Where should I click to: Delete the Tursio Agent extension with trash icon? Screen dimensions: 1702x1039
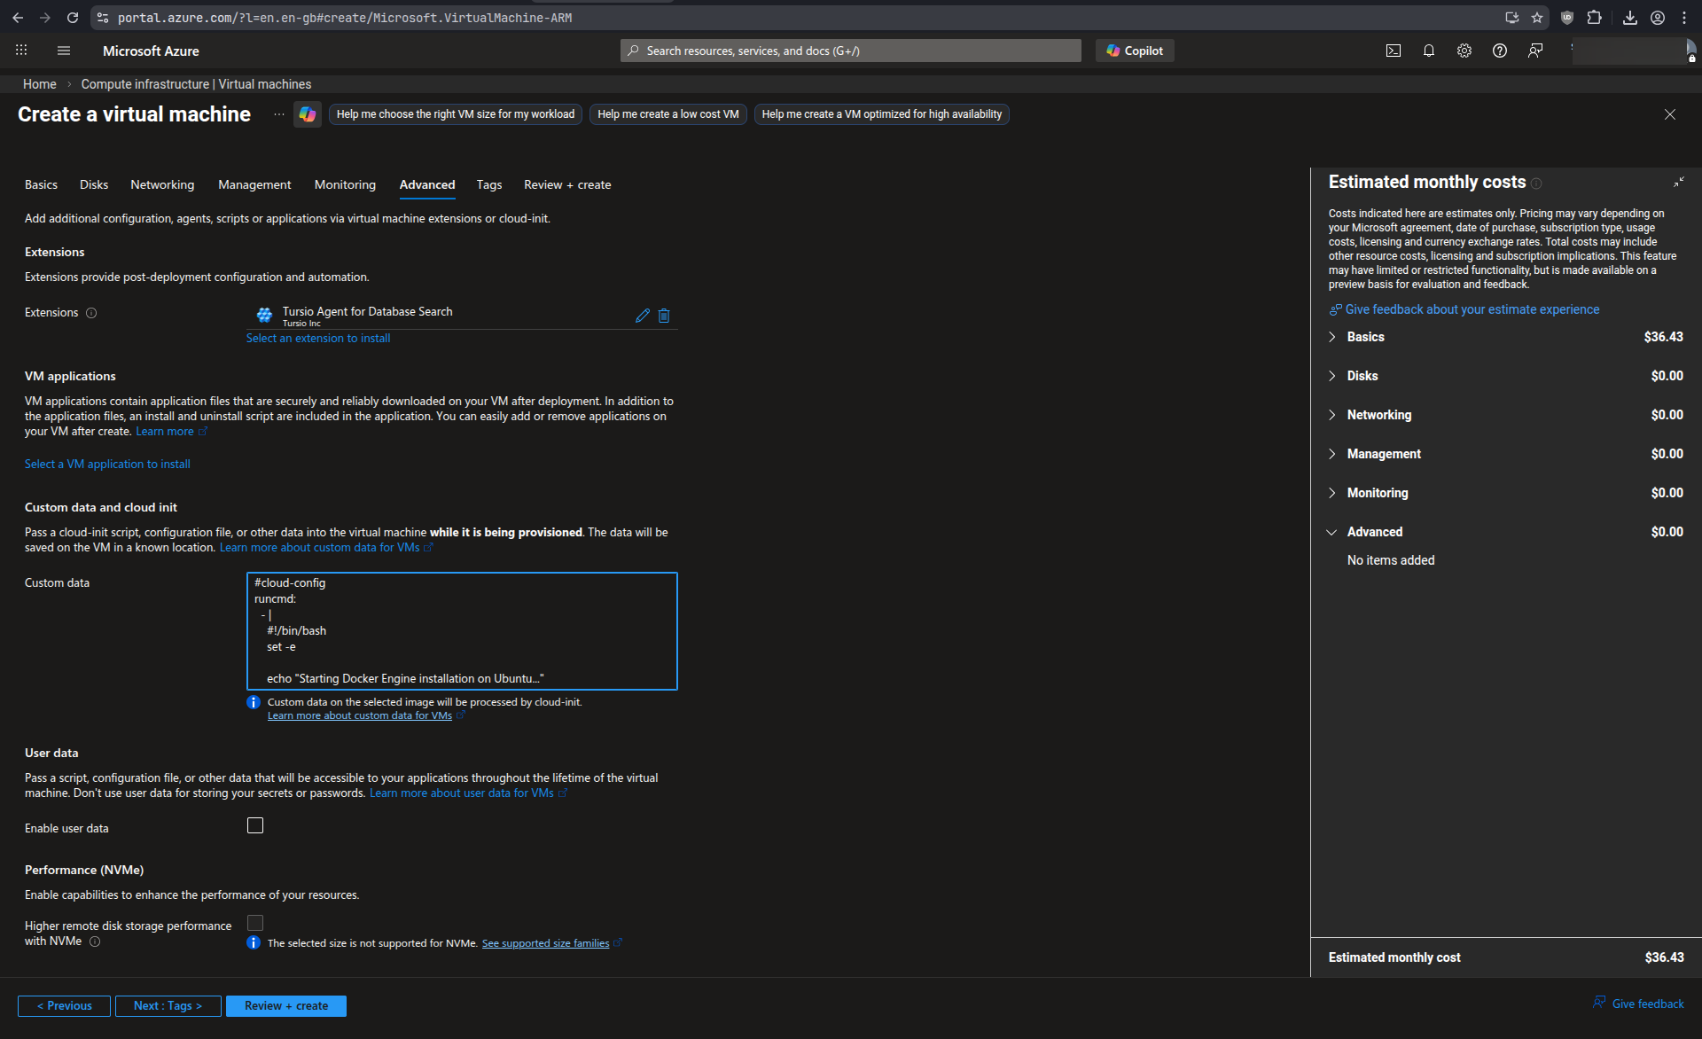point(664,316)
